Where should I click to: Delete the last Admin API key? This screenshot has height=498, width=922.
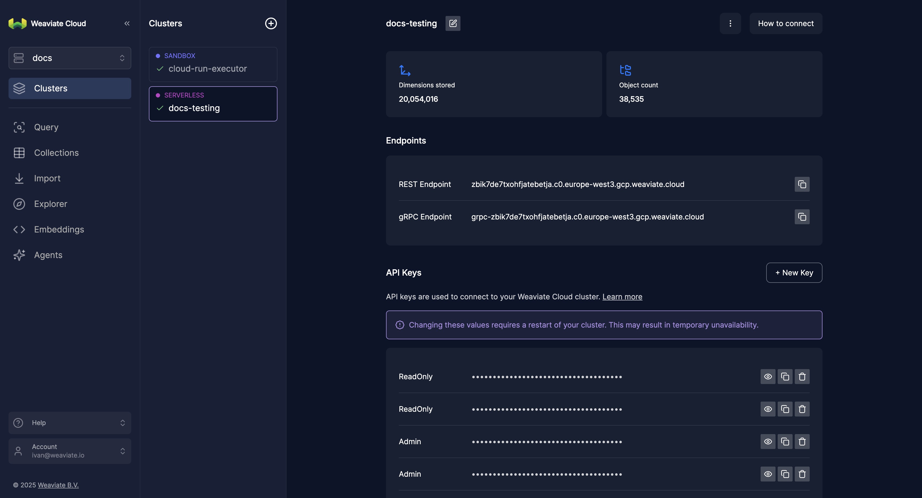point(802,474)
